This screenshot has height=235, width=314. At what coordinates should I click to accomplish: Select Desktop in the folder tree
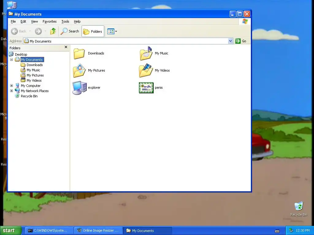point(21,54)
